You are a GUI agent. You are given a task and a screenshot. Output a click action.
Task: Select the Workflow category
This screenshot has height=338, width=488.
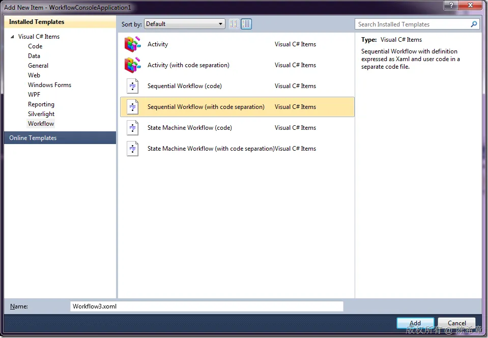(41, 124)
